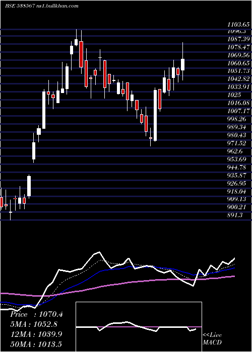
Task: Select the 891.3 price axis label
Action: (235, 215)
